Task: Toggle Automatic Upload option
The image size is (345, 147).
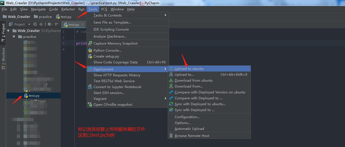Action: [209, 129]
